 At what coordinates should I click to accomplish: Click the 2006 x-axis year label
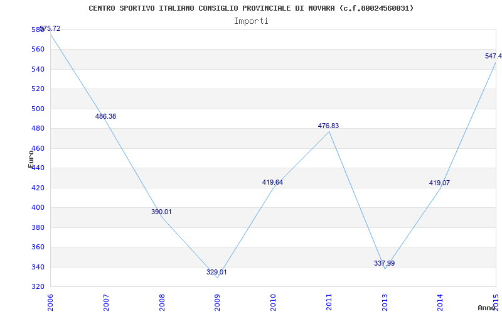tap(50, 302)
